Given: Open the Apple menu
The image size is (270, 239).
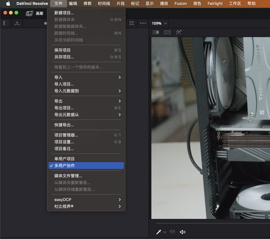Looking at the screenshot, I should tap(8, 3).
